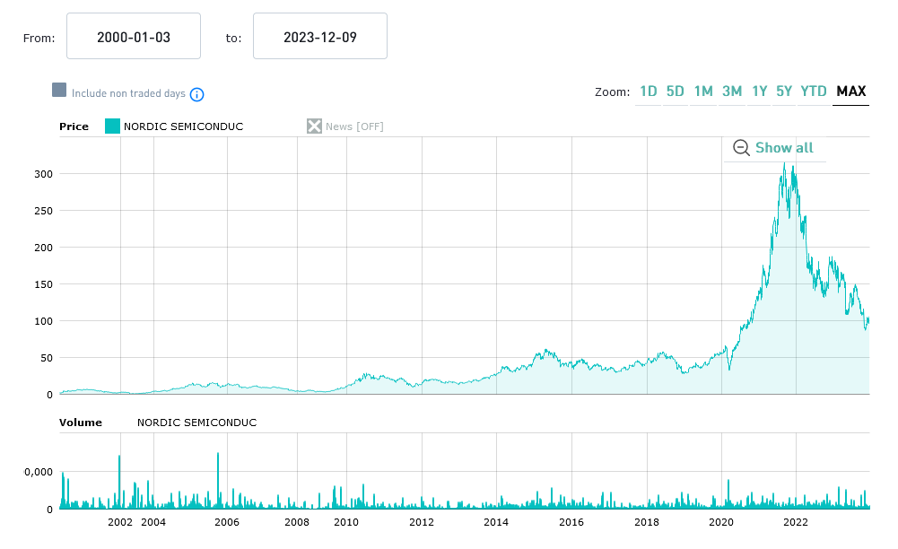Set zoom range to 1Y

click(x=759, y=91)
